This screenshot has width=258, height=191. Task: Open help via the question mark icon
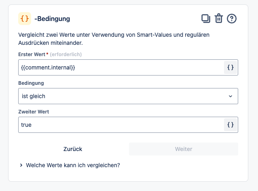coord(232,19)
